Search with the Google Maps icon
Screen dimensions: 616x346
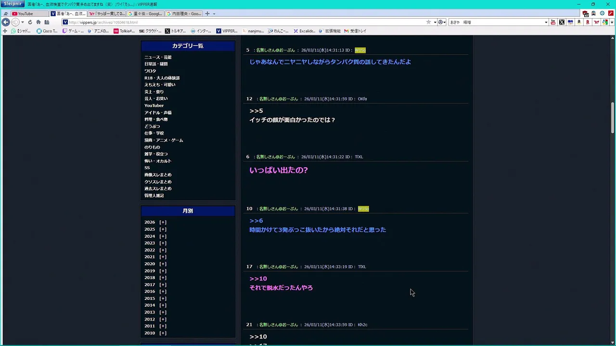point(605,22)
